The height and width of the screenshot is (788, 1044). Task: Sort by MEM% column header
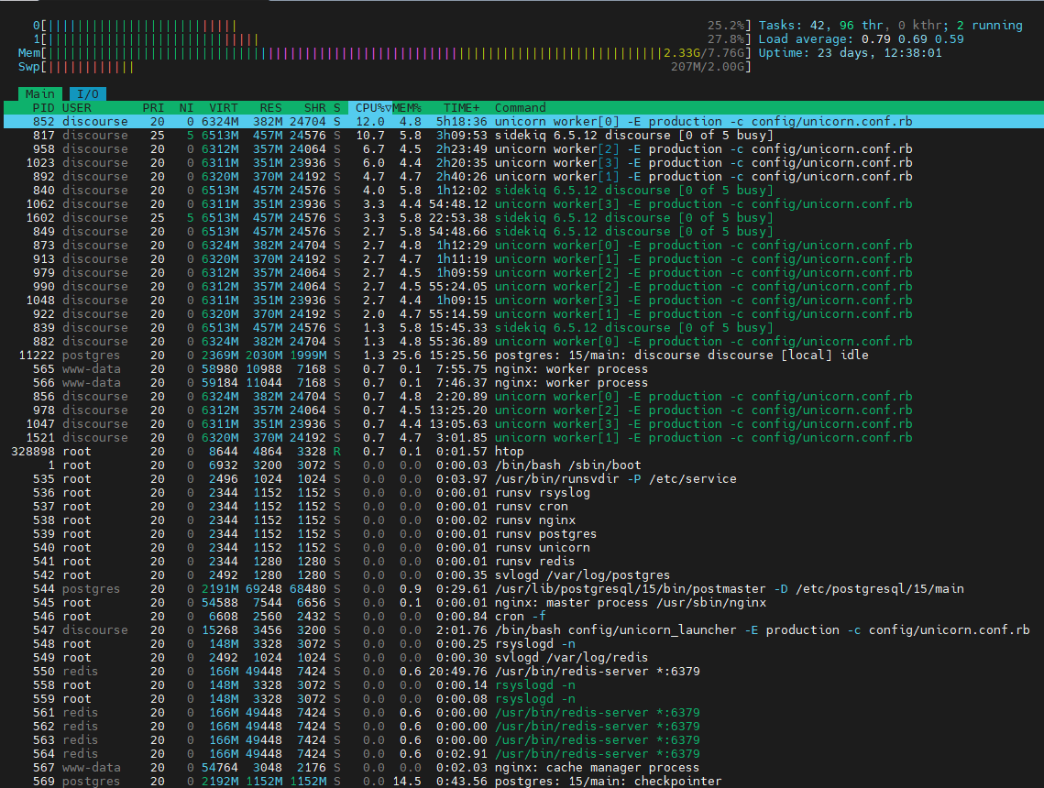coord(407,108)
